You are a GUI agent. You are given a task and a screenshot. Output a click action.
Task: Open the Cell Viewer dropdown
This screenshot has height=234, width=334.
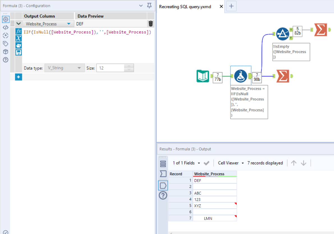[243, 163]
